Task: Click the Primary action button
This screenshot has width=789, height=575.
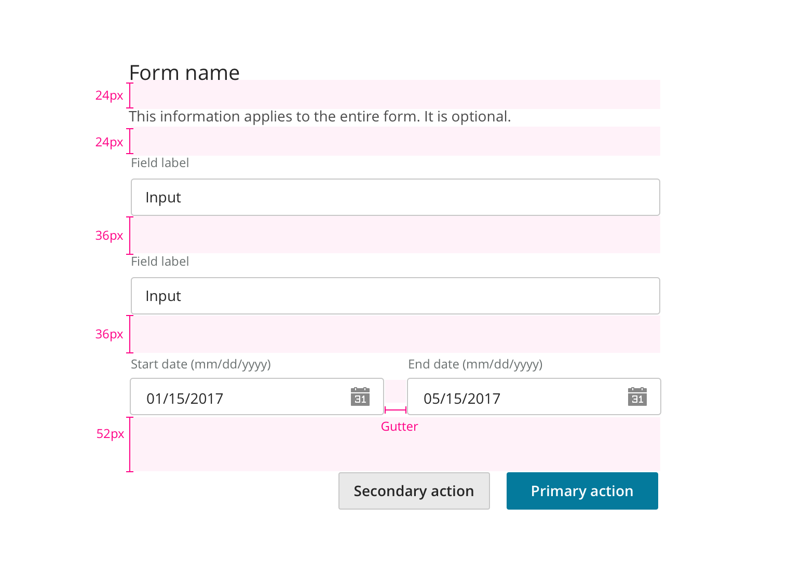Action: [582, 491]
